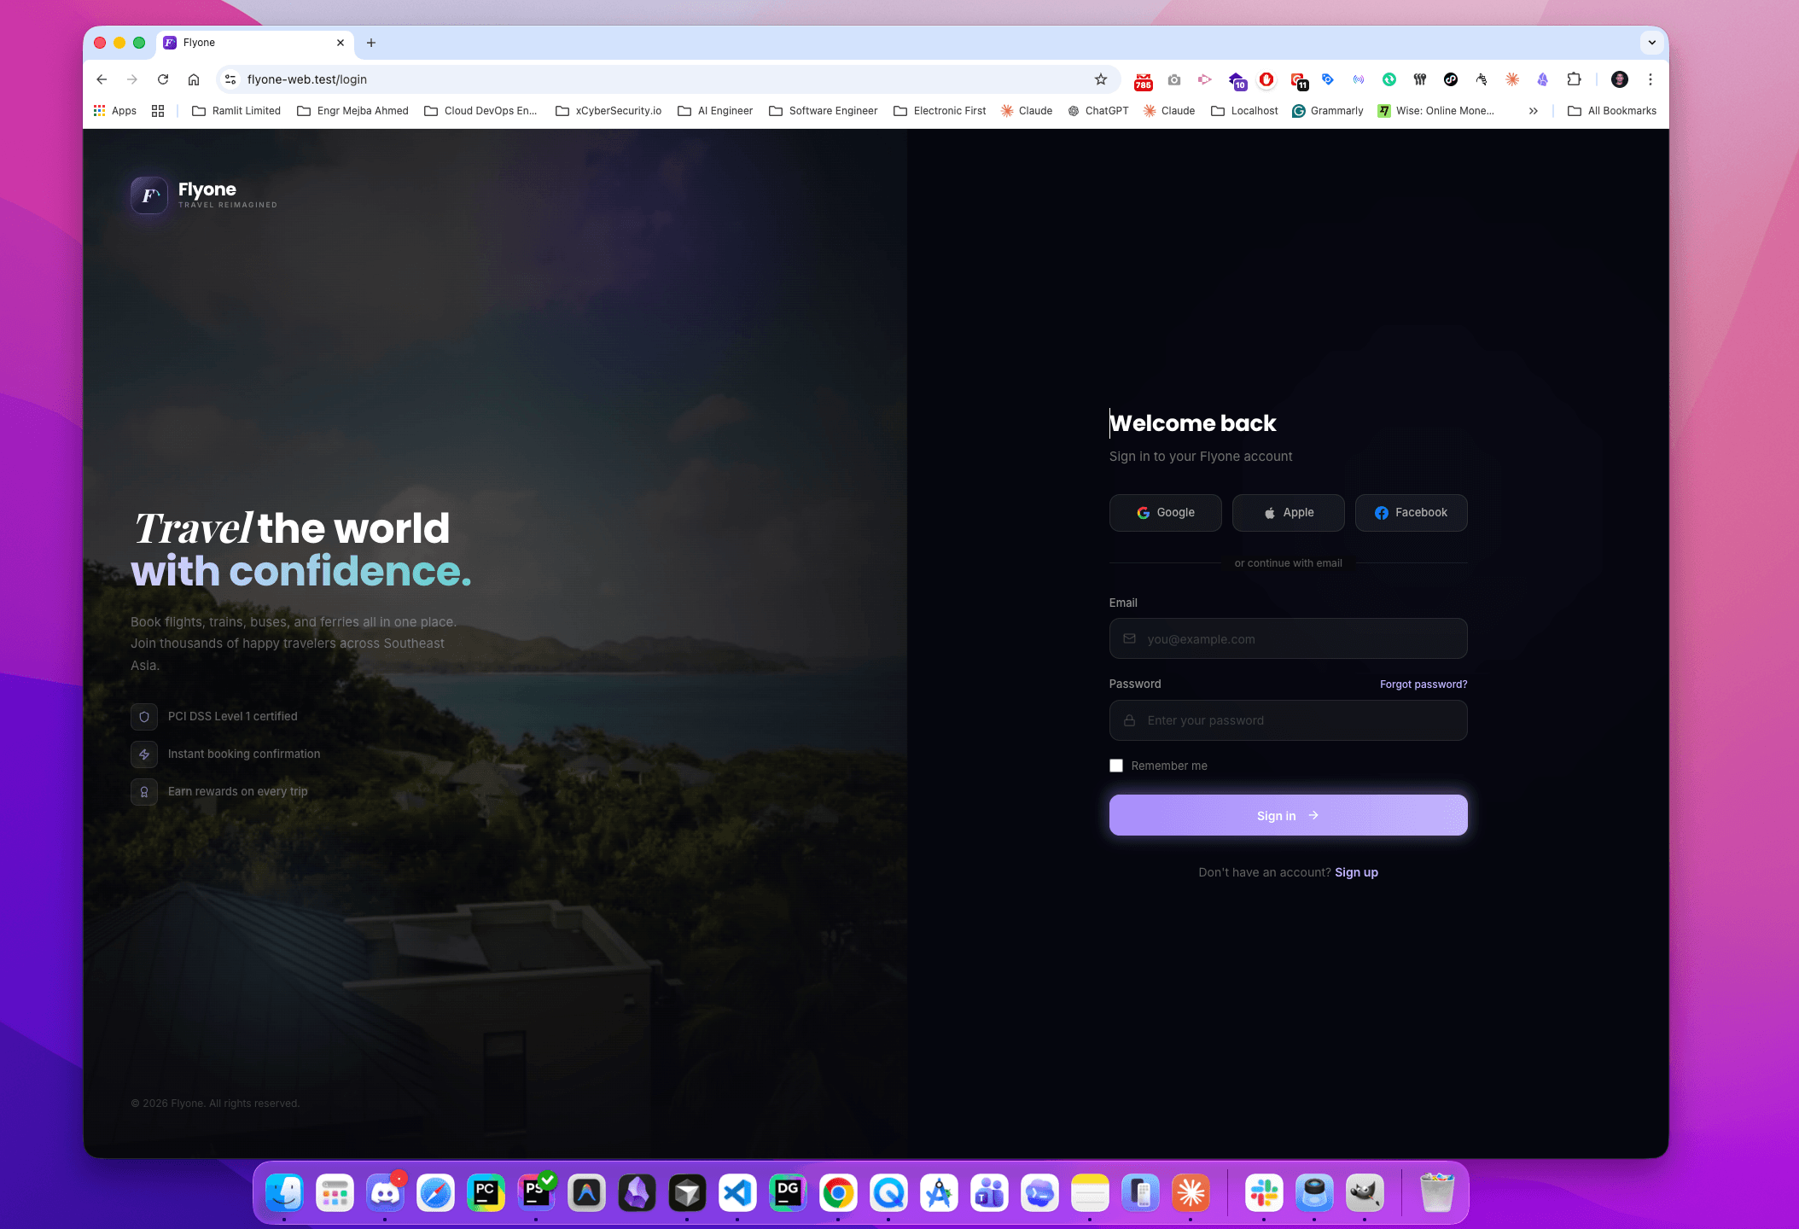The height and width of the screenshot is (1229, 1799).
Task: Open the Apps bookmarks shortcut
Action: coord(114,111)
